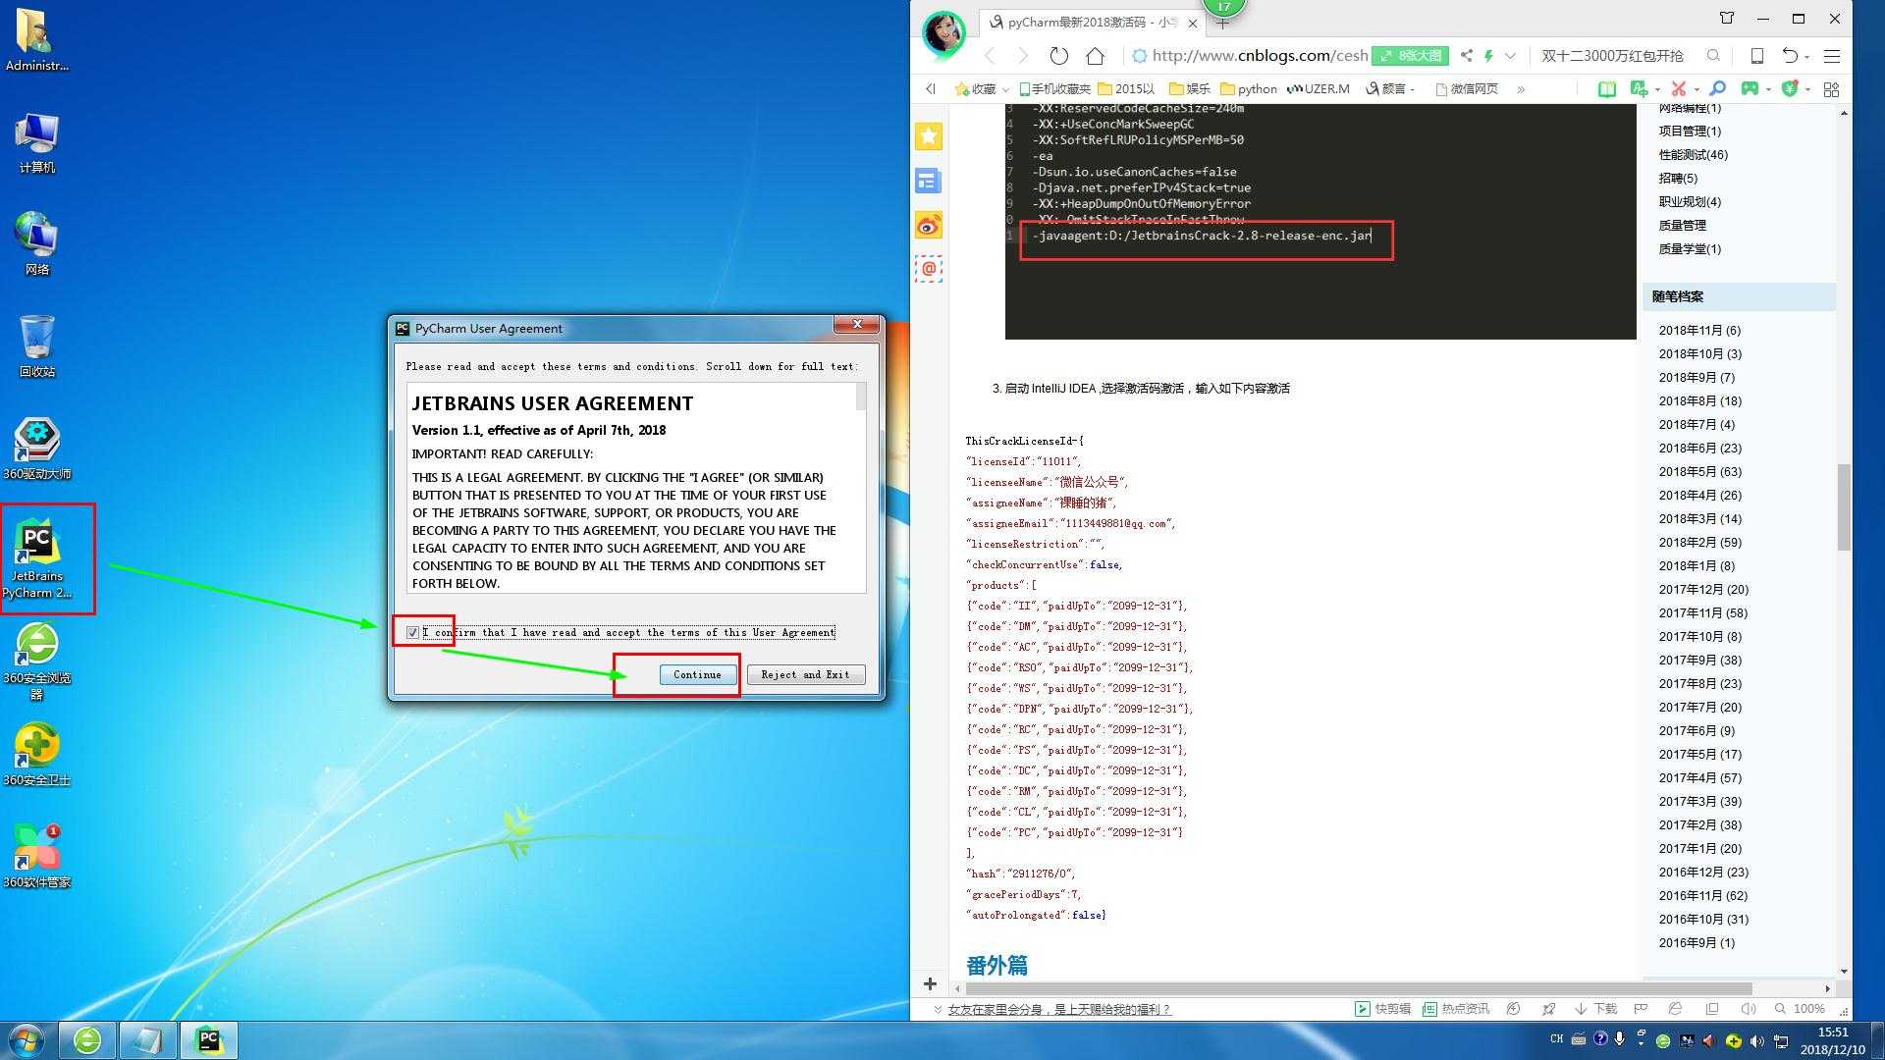Click the Continue button in PyCharm dialog
Screen dimensions: 1885x1060
(697, 674)
